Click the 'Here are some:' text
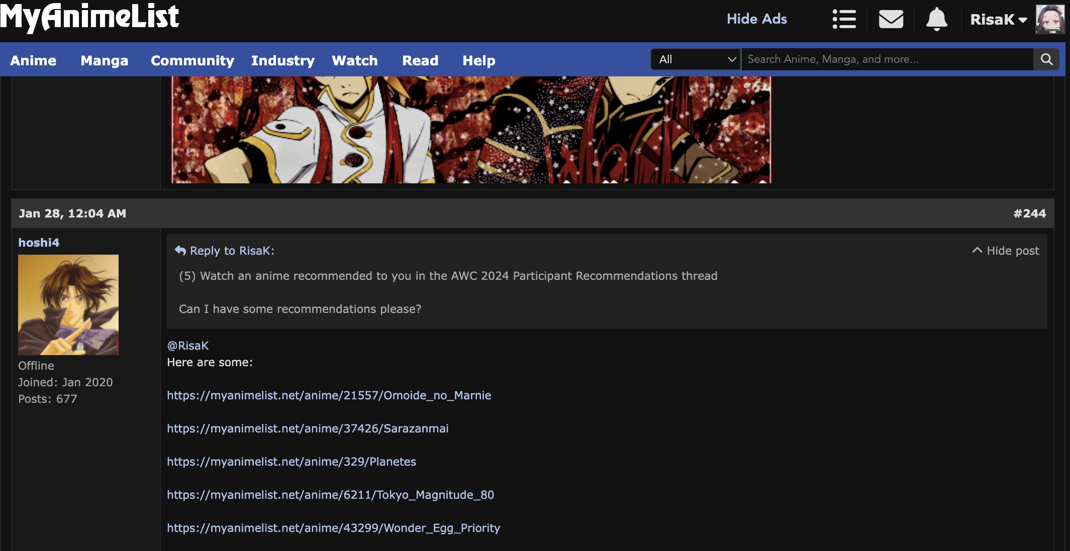1070x551 pixels. coord(210,362)
